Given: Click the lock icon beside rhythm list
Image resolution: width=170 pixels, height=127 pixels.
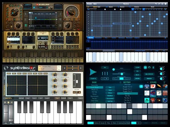Looking at the screenshot, I should click(x=141, y=86).
